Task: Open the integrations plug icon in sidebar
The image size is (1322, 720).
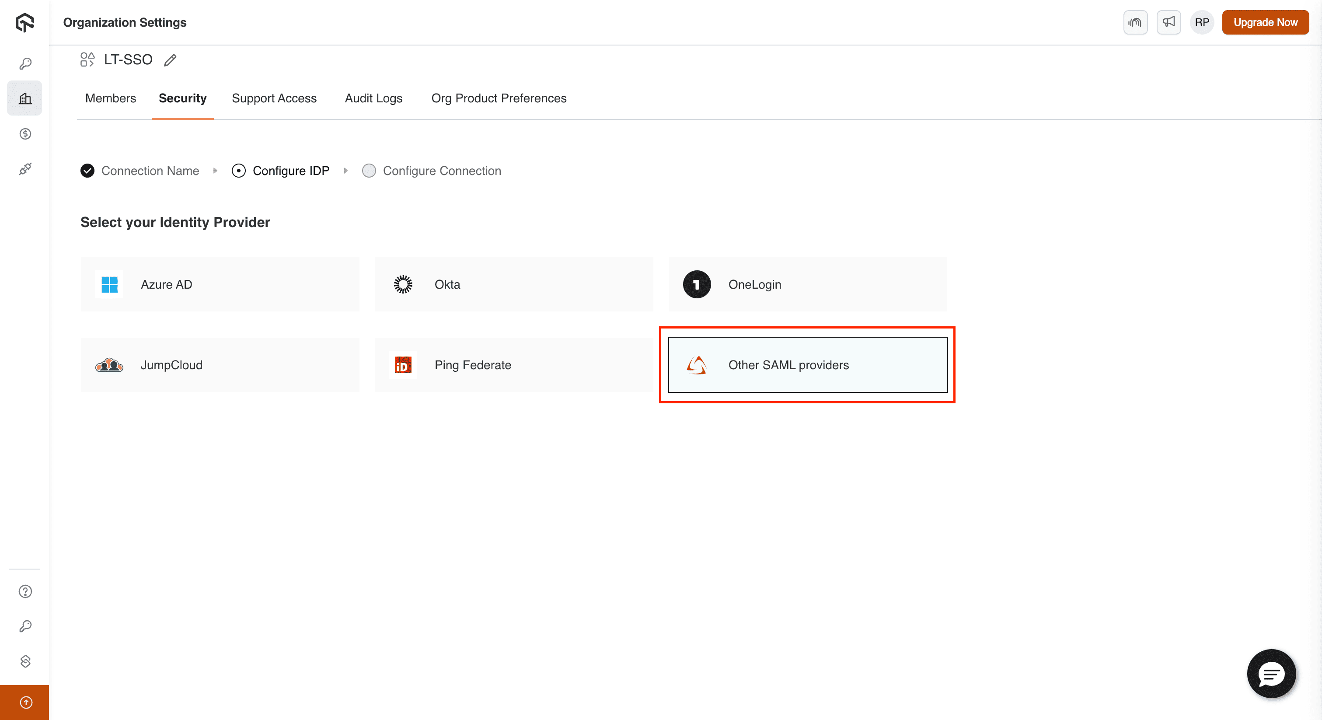Action: tap(24, 168)
